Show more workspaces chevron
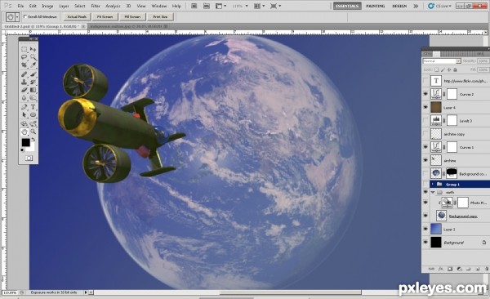This screenshot has height=299, width=490. [416, 6]
